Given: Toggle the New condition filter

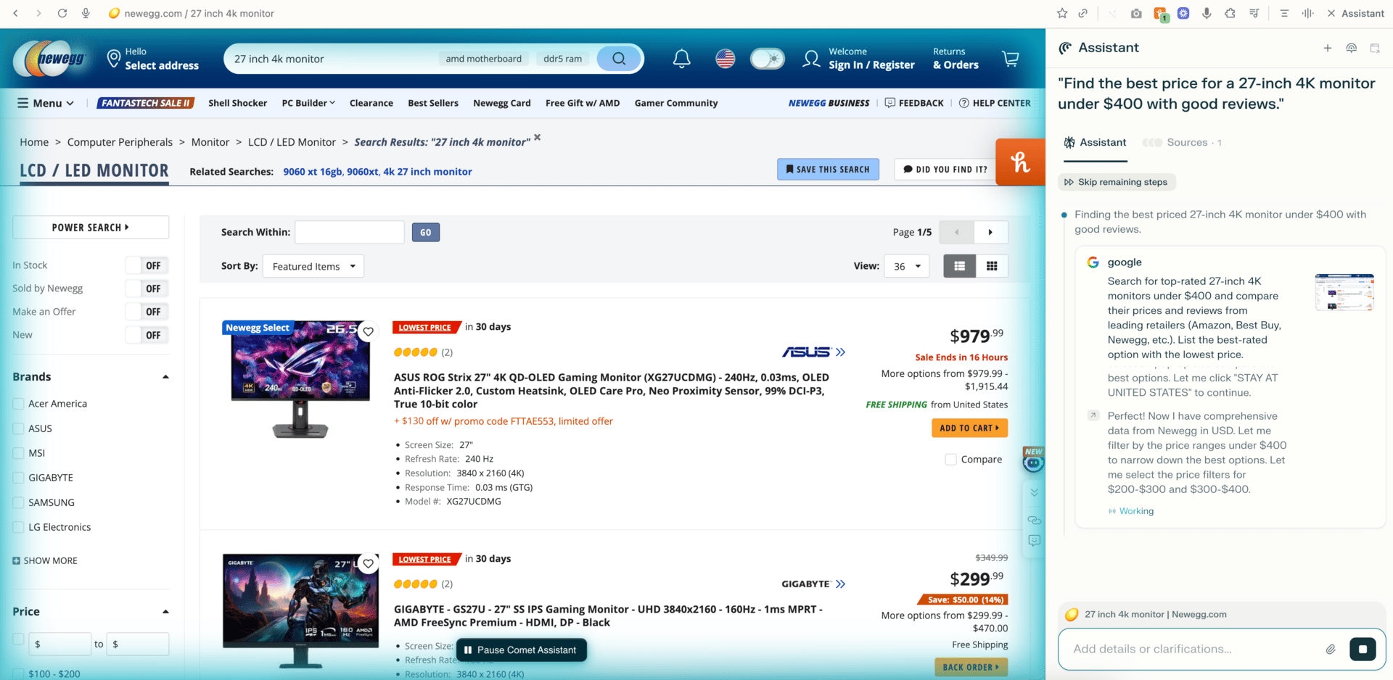Looking at the screenshot, I should pyautogui.click(x=147, y=335).
